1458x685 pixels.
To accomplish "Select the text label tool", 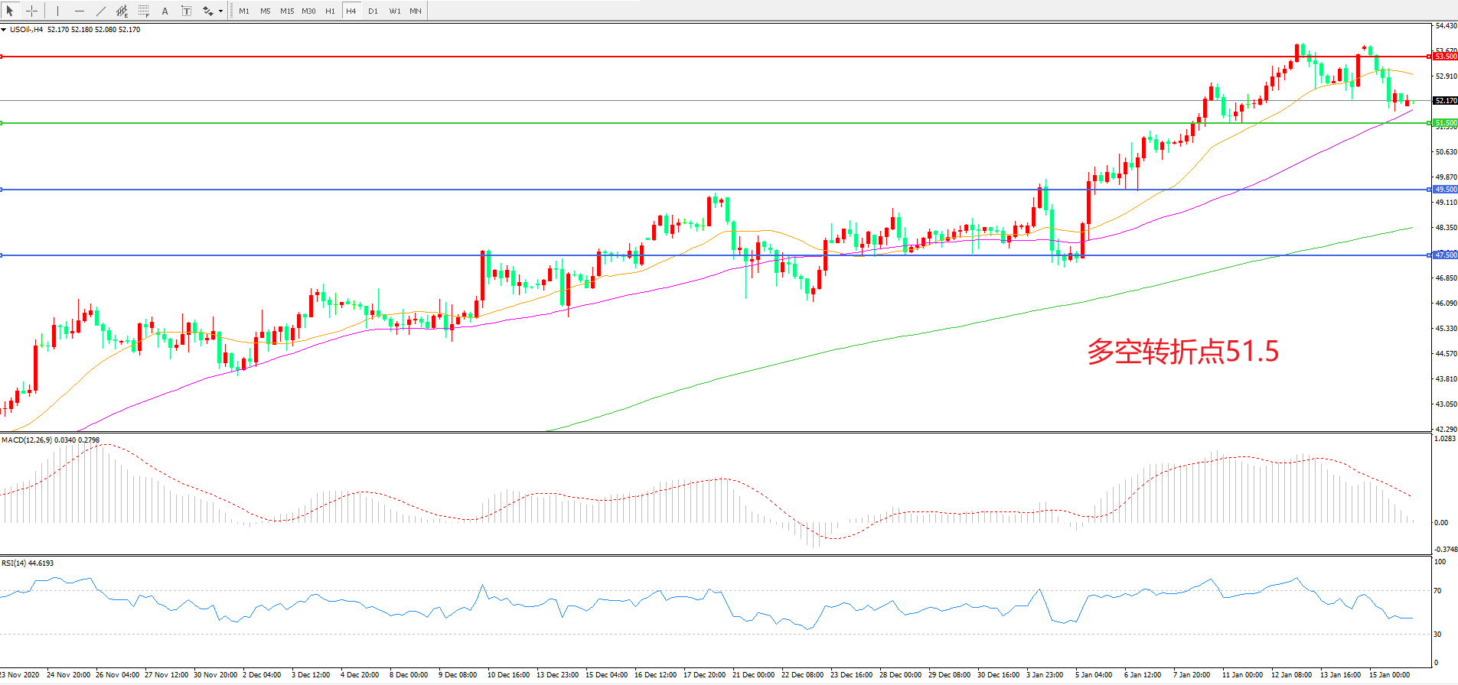I will click(x=186, y=11).
